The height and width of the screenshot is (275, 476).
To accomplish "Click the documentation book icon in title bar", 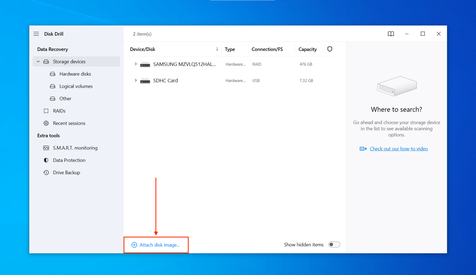I will tap(391, 34).
